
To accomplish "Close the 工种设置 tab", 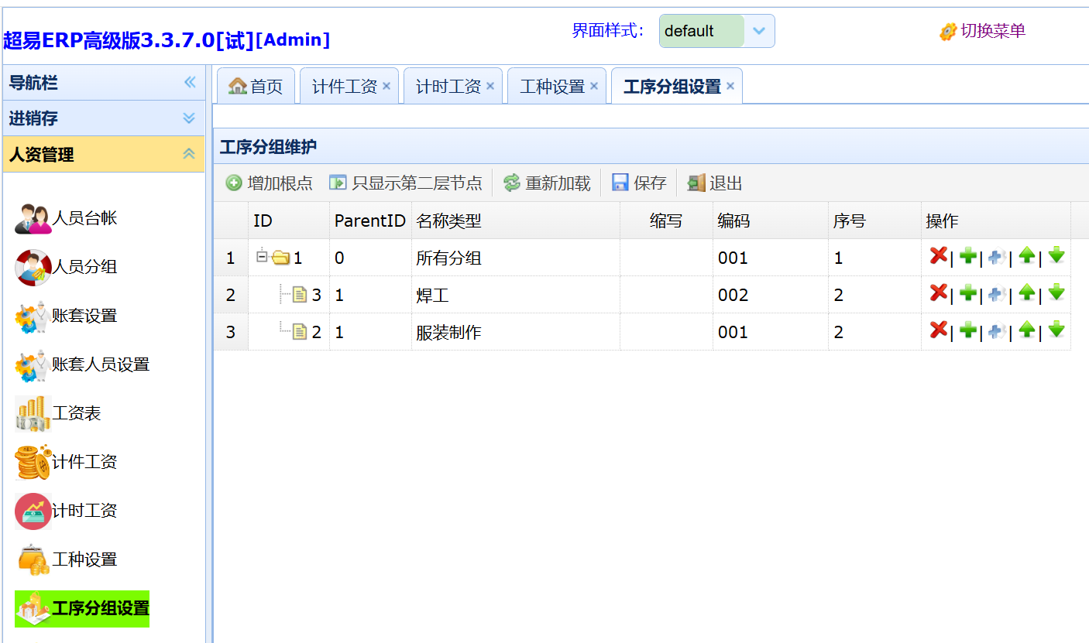I will [x=594, y=86].
